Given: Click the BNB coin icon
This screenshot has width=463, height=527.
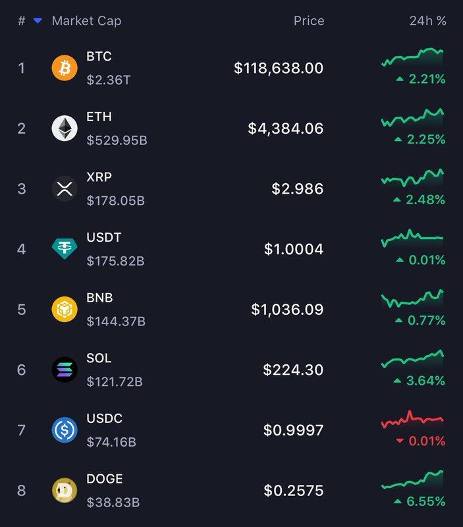Looking at the screenshot, I should (x=65, y=310).
